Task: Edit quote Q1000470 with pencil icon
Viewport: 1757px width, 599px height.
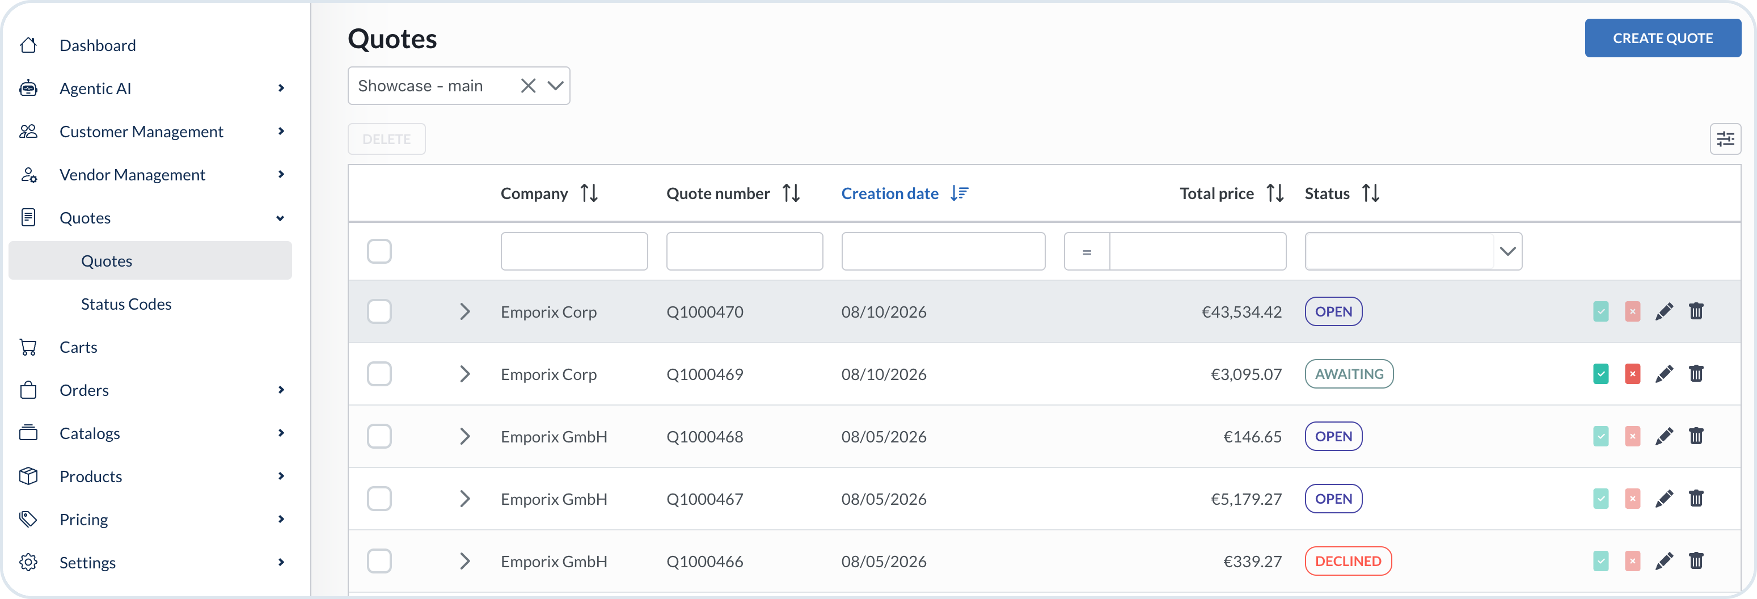Action: pos(1664,311)
